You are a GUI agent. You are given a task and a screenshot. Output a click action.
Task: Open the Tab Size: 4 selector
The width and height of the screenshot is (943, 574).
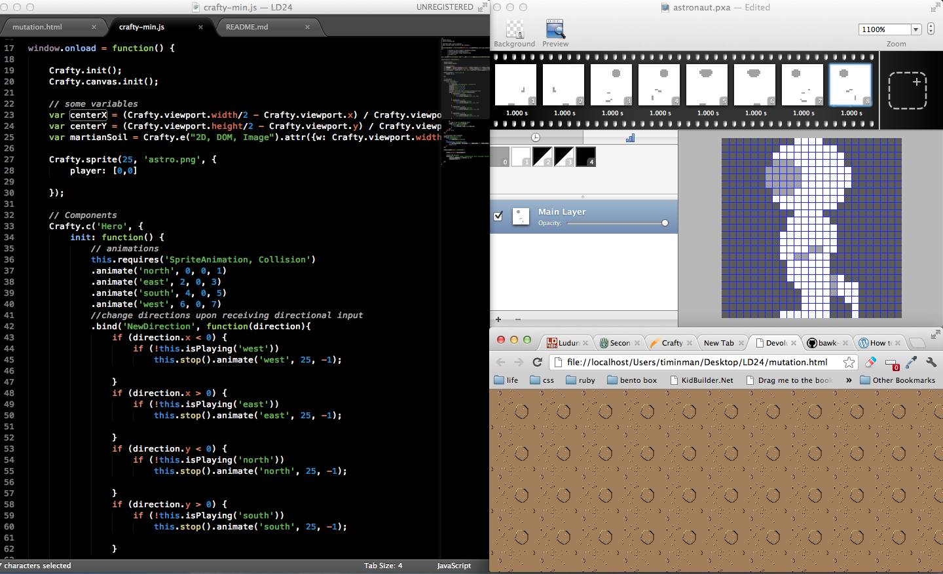tap(383, 565)
